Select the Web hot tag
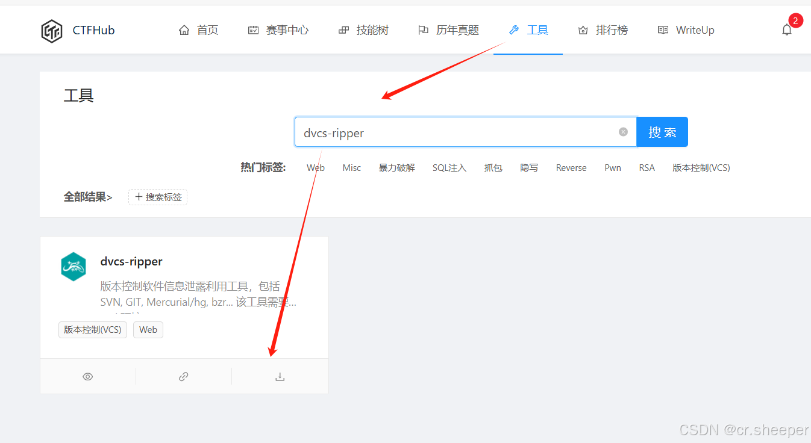This screenshot has height=443, width=811. pos(315,167)
